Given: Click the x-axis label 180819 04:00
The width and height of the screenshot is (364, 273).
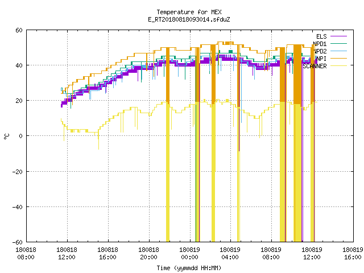Looking at the screenshot, I should 230,254.
